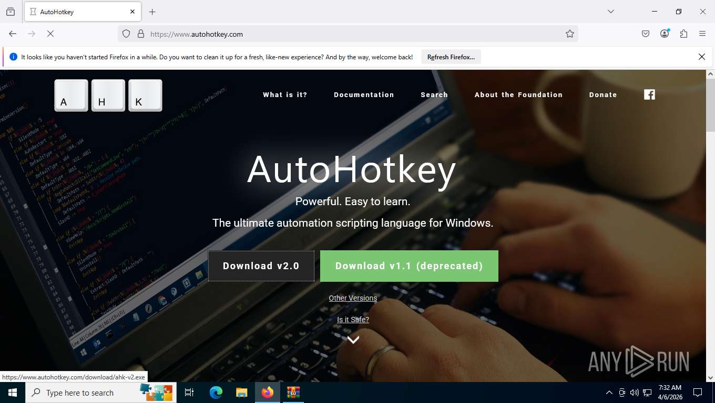Go back to the previous page
The width and height of the screenshot is (715, 403).
click(x=13, y=34)
